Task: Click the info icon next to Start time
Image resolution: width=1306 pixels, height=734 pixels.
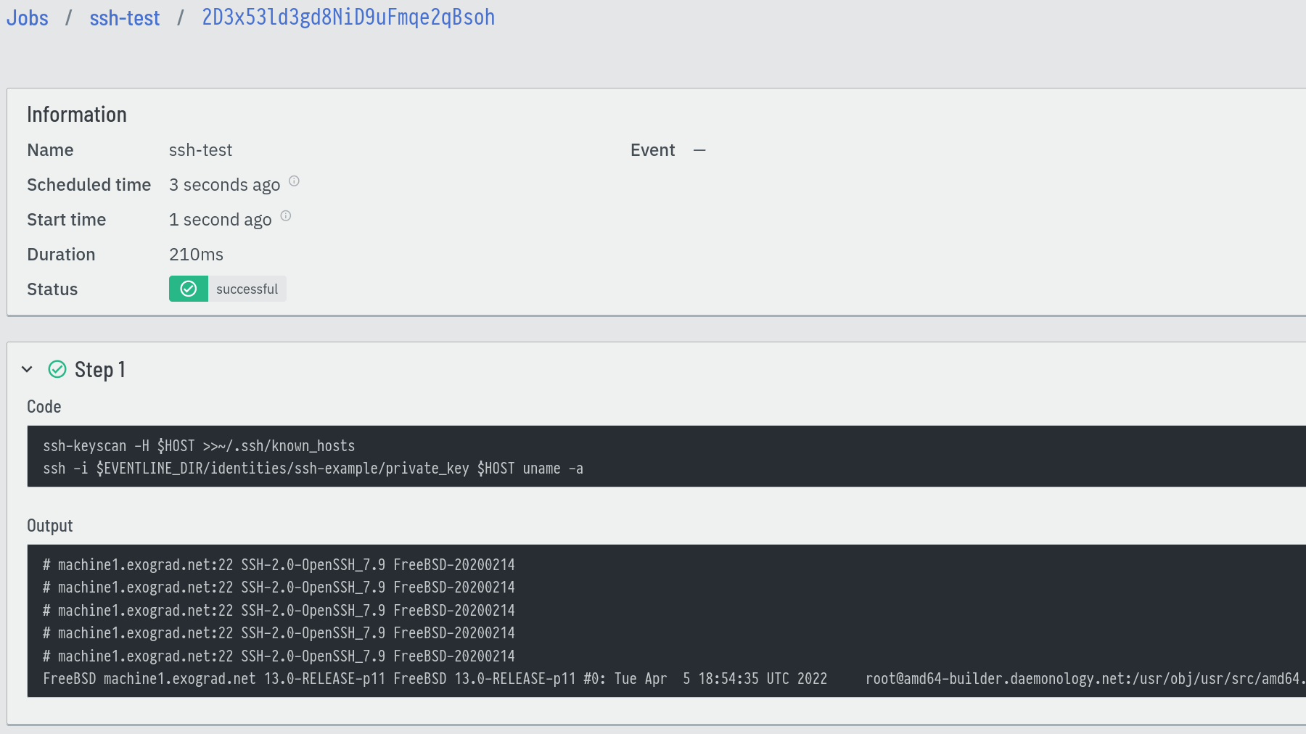Action: pyautogui.click(x=286, y=215)
